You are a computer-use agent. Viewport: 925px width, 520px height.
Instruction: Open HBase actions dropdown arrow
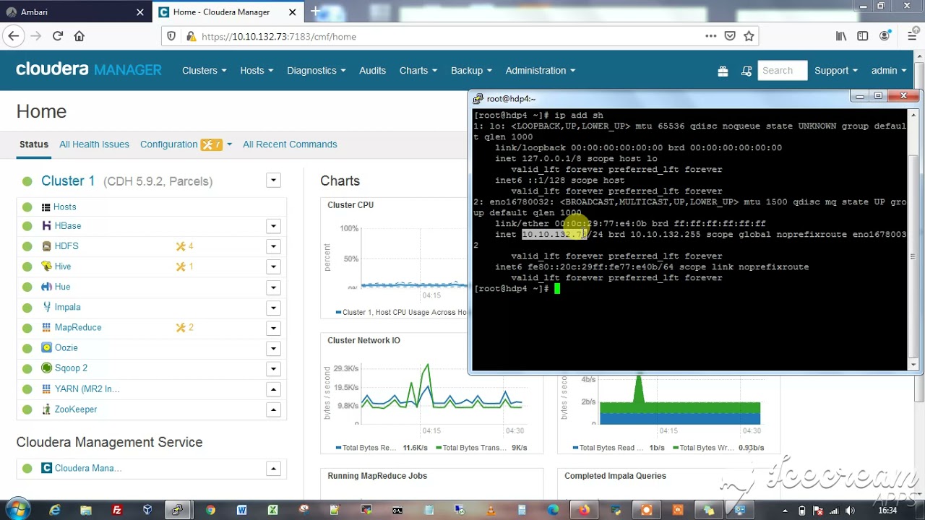[x=273, y=226]
